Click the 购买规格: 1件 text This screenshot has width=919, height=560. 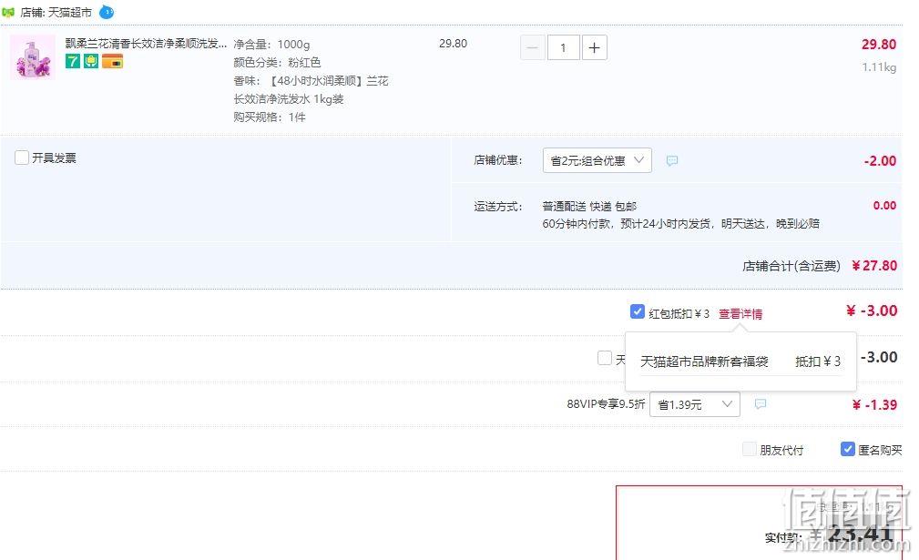tap(269, 117)
